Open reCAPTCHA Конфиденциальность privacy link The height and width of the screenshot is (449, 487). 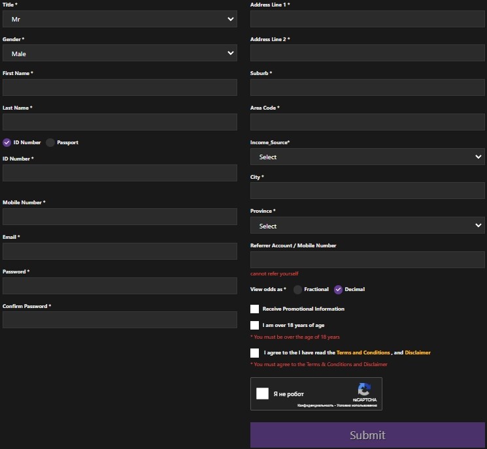pyautogui.click(x=315, y=405)
